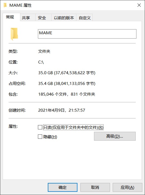
Task: Click the MAME 属性 window title
Action: [x=21, y=5]
